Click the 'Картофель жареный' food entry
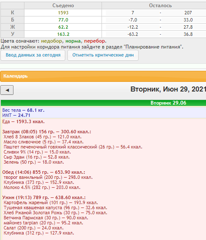This screenshot has width=206, height=240. pos(51,202)
